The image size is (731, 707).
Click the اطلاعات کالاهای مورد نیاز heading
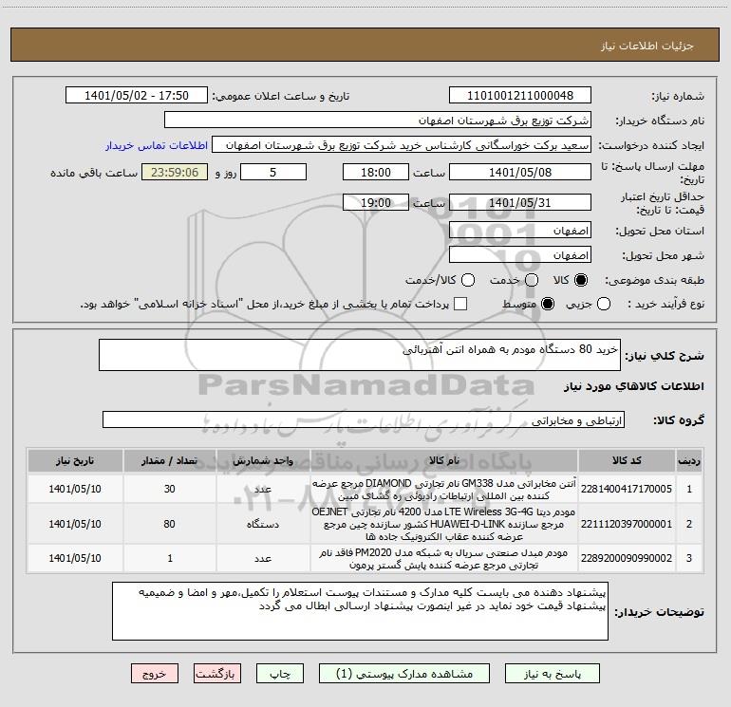click(x=633, y=386)
